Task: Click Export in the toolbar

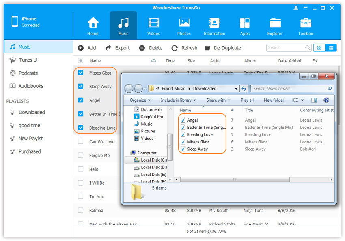Action: pos(118,48)
